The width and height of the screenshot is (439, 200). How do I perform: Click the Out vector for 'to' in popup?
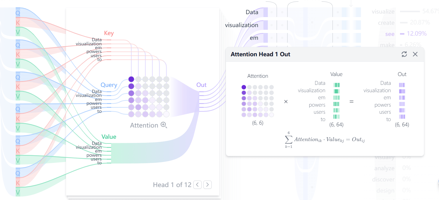(x=402, y=117)
